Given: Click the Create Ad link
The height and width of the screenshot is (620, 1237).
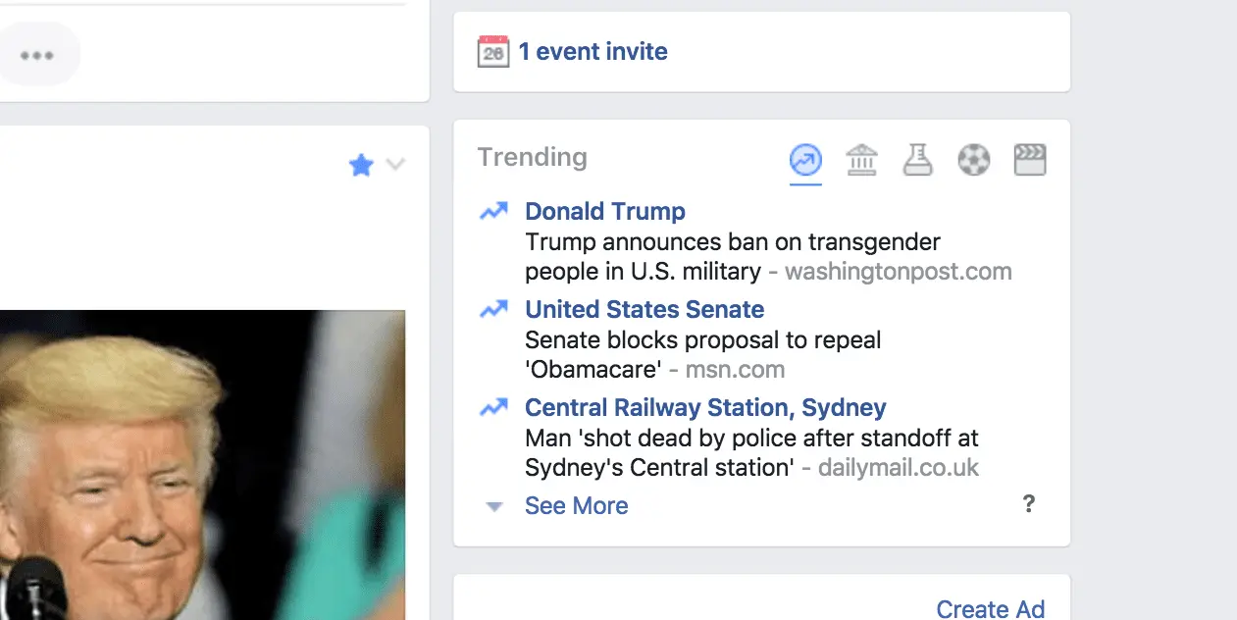Looking at the screenshot, I should pyautogui.click(x=990, y=609).
